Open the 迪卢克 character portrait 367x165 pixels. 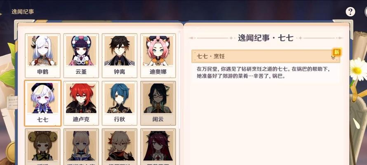(81, 103)
